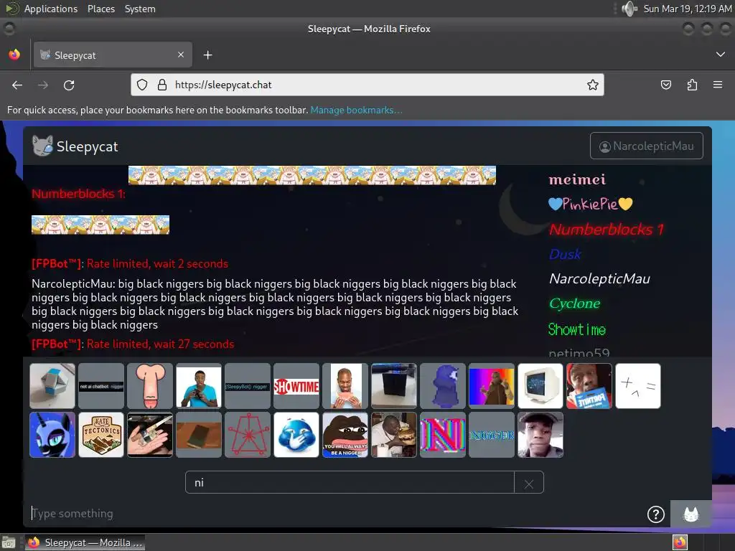
Task: Choose the white hand-drawn face emote
Action: (x=638, y=386)
